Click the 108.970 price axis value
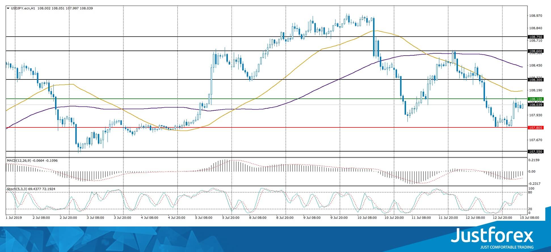Viewport: 551px width, 252px height. tap(536, 16)
